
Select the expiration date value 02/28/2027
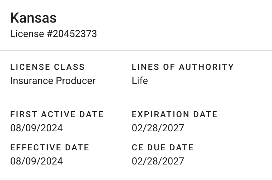(x=158, y=128)
